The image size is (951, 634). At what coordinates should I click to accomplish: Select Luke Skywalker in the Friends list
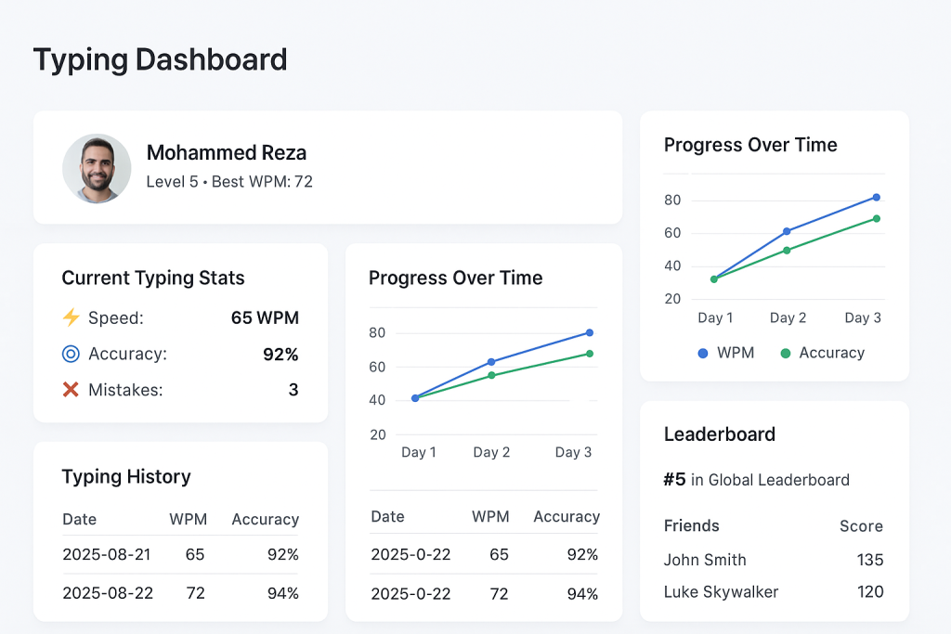click(x=721, y=591)
